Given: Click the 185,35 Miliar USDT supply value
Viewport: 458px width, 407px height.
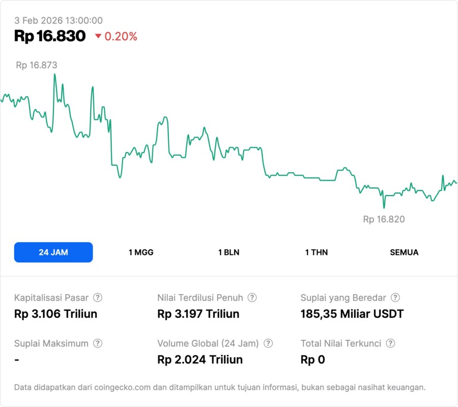Looking at the screenshot, I should coord(352,314).
